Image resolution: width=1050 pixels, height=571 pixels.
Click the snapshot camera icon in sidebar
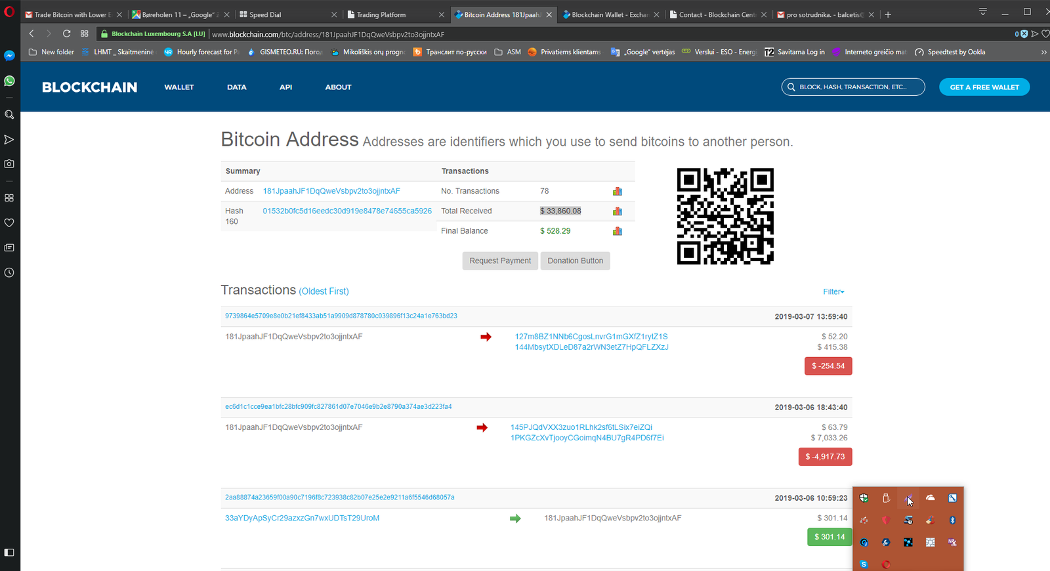click(x=9, y=163)
